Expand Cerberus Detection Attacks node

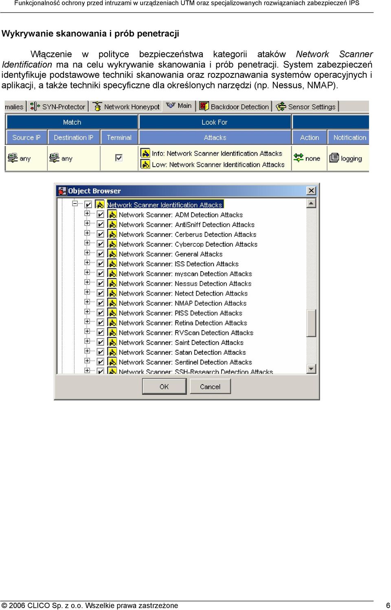click(x=87, y=233)
